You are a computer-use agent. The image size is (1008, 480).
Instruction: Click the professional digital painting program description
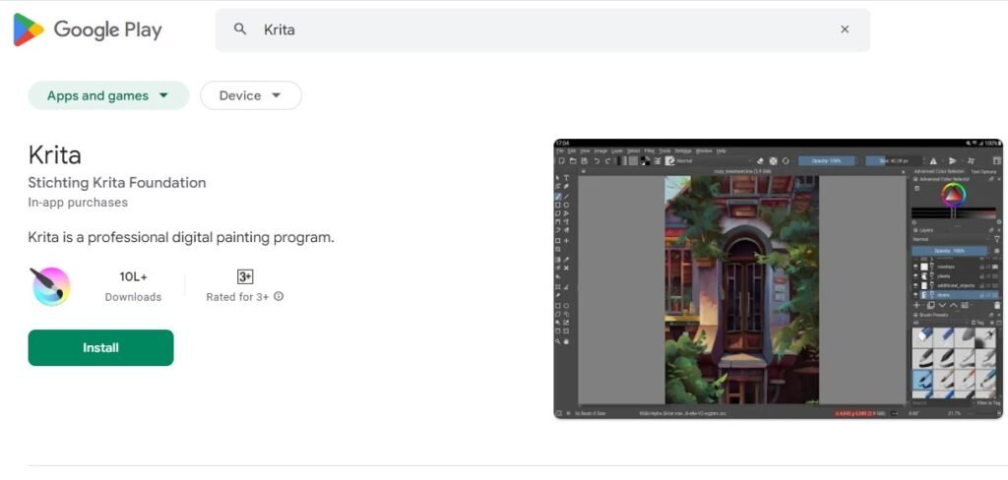pyautogui.click(x=181, y=237)
